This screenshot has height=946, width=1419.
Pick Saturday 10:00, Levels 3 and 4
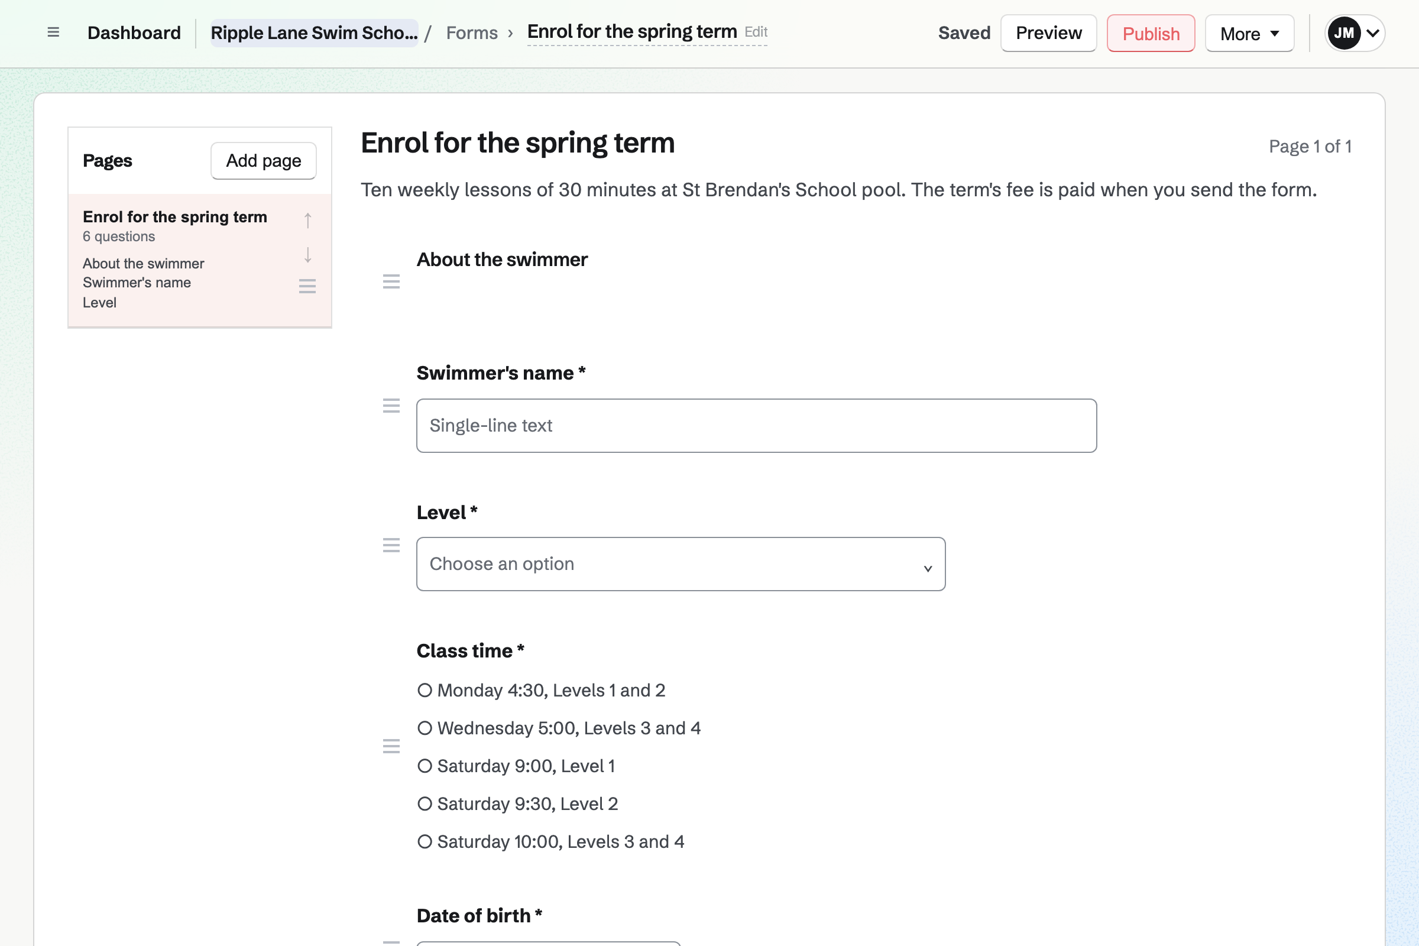(551, 841)
